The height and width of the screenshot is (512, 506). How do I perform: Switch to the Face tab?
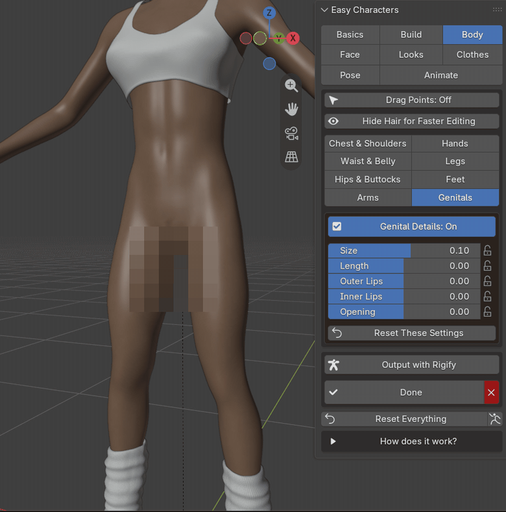350,55
